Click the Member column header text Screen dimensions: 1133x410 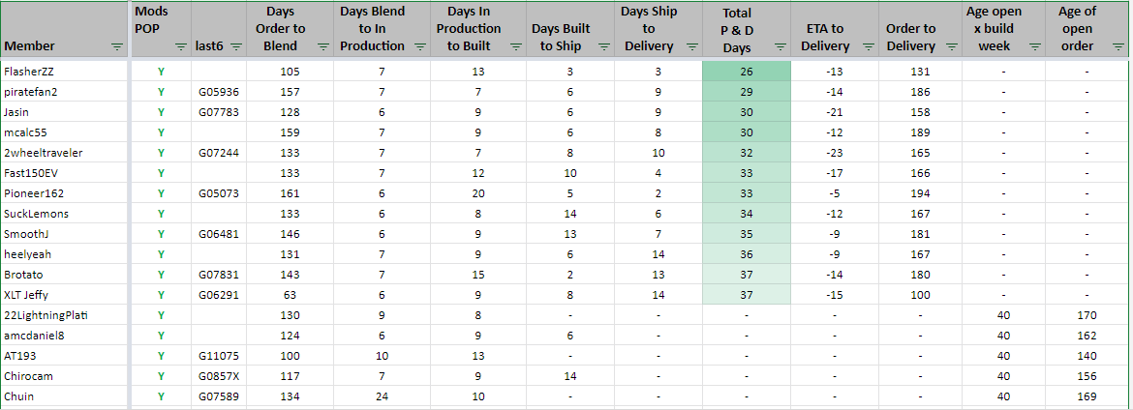tap(30, 46)
